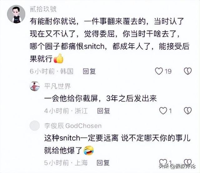Tap broken heart on 平凡世界's reply

(188, 111)
